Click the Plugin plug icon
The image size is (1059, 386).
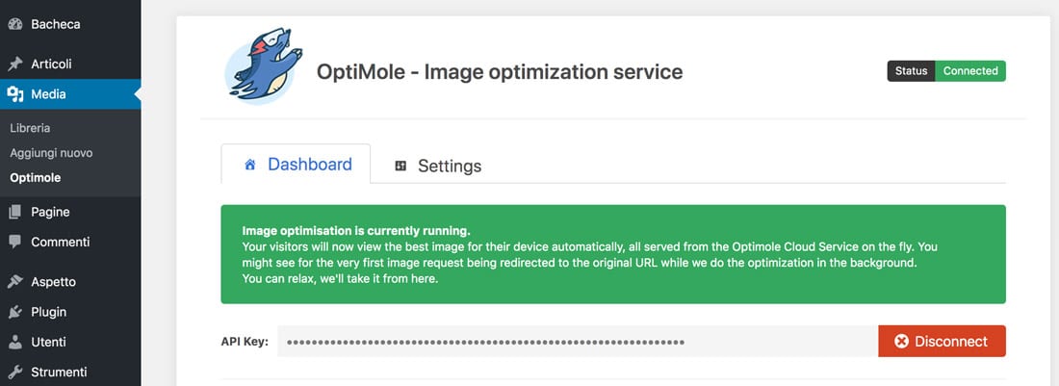click(14, 312)
